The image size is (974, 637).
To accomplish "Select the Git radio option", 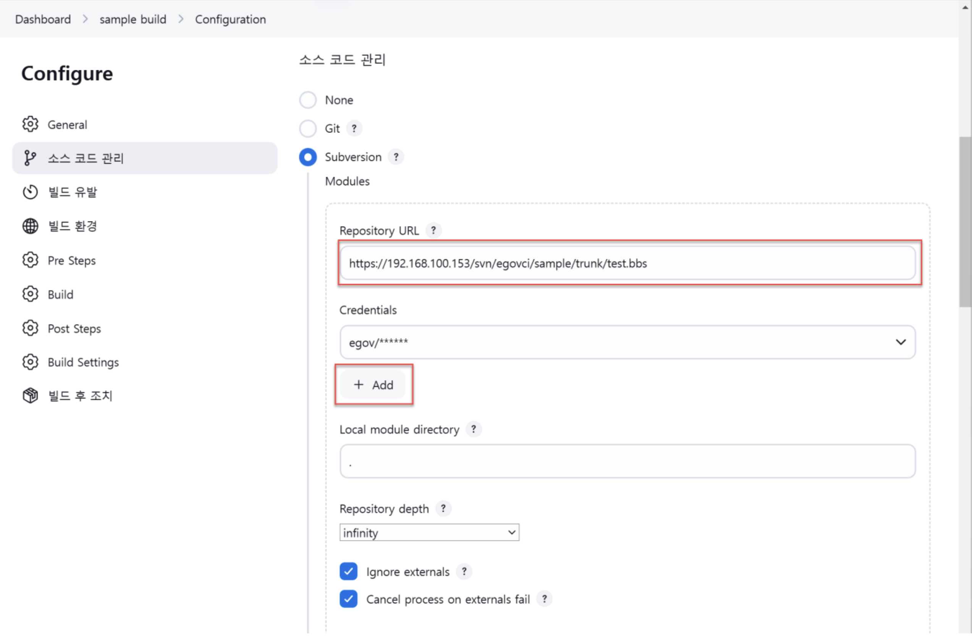I will (308, 129).
